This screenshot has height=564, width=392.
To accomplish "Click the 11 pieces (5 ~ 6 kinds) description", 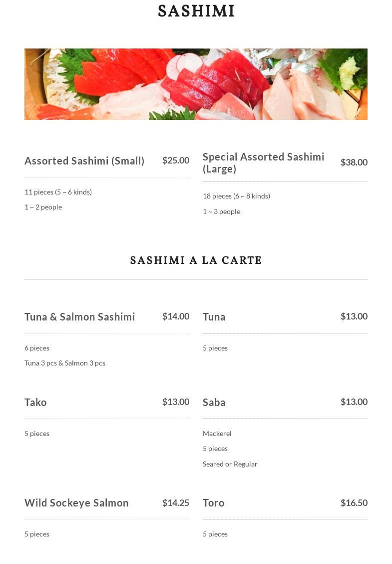I will pyautogui.click(x=58, y=192).
